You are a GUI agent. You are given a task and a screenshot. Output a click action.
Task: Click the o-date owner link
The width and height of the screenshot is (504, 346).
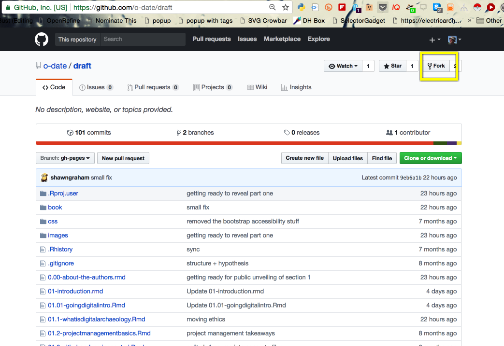coord(55,66)
